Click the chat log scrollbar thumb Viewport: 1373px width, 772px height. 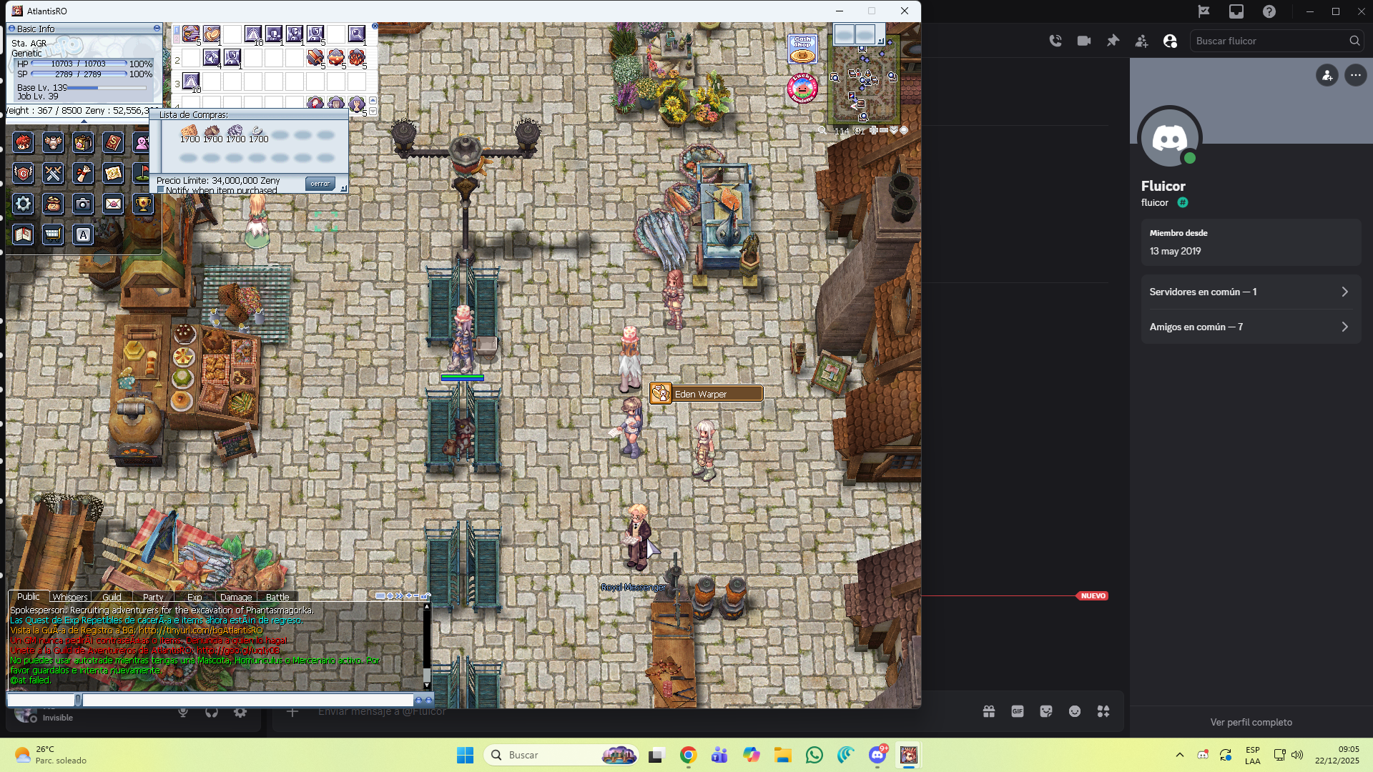point(427,674)
